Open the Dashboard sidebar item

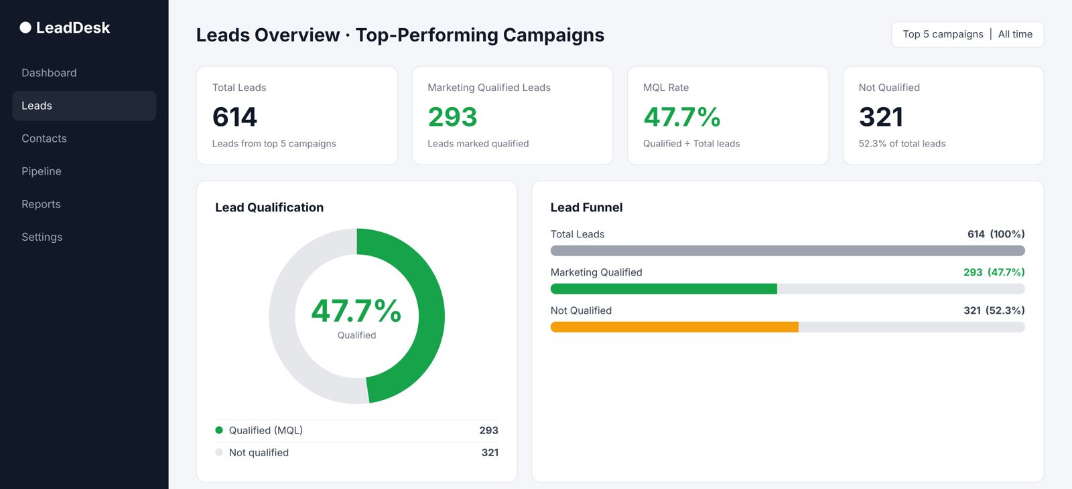84,73
